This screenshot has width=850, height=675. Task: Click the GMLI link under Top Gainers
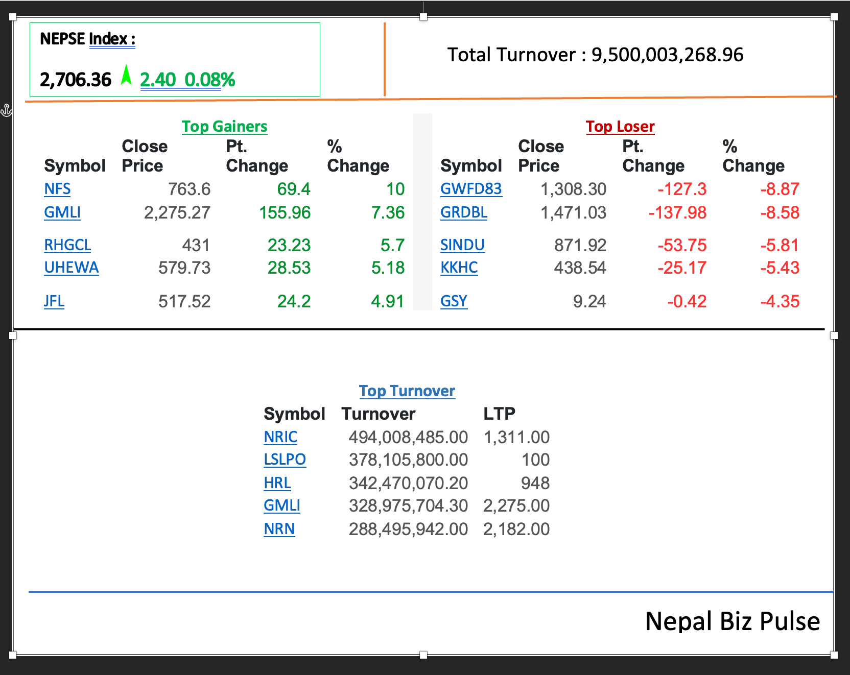point(62,212)
